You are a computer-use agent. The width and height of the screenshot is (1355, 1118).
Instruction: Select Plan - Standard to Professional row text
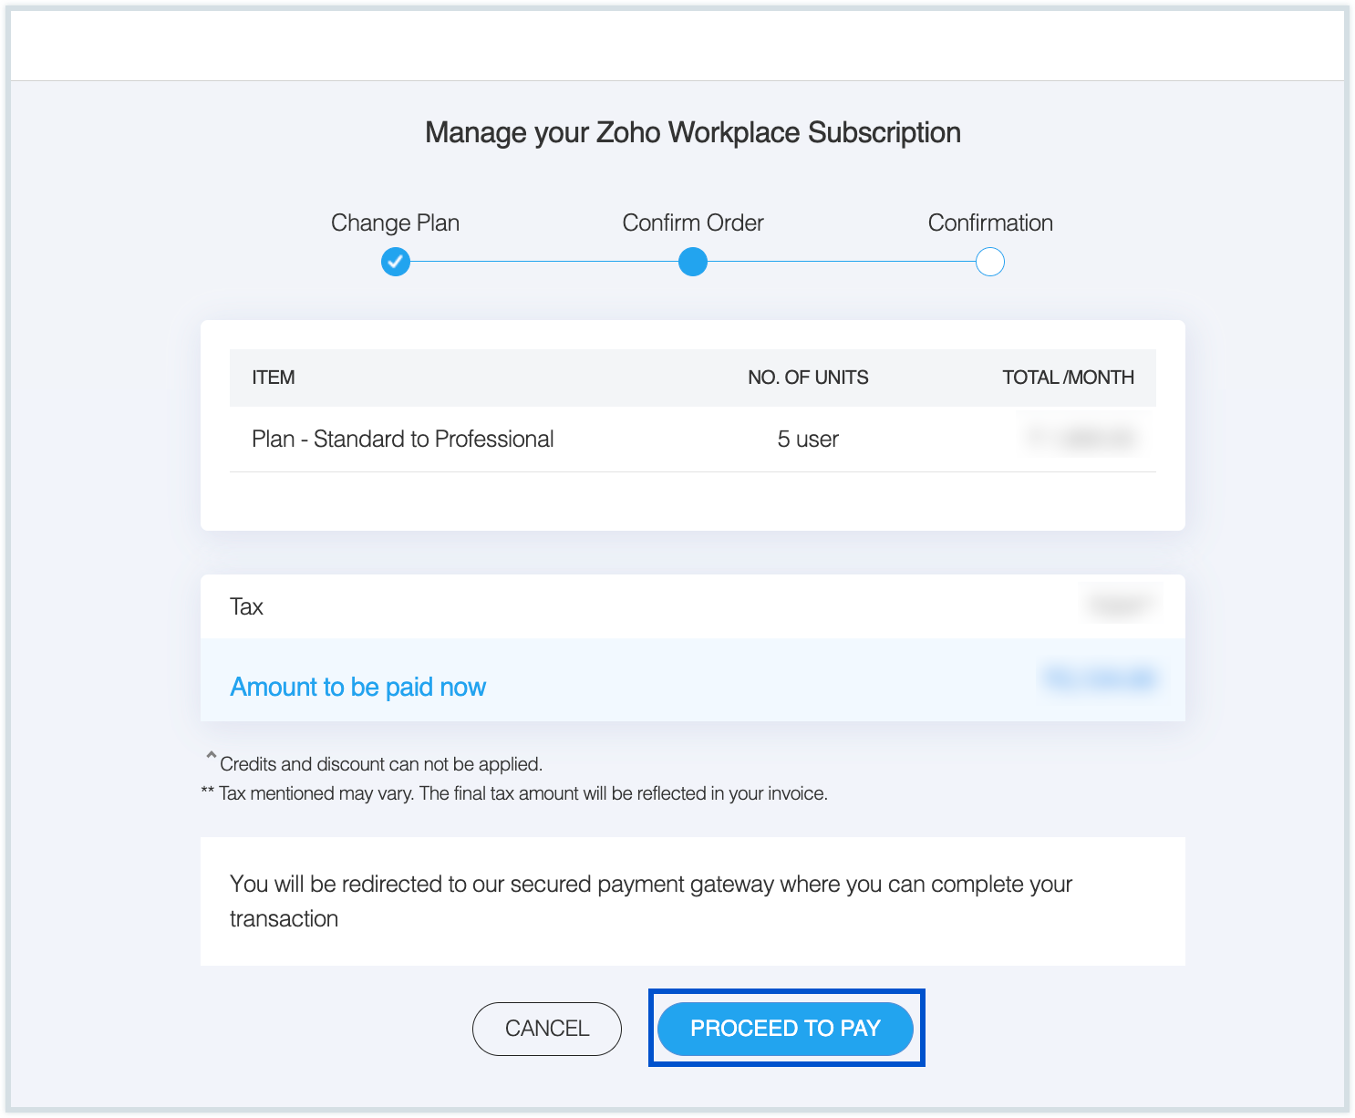pos(403,440)
